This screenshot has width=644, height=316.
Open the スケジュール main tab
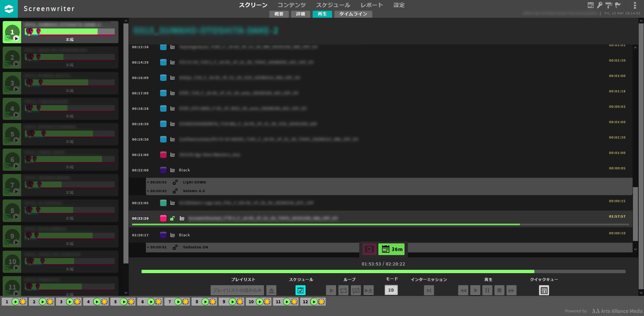tap(333, 5)
